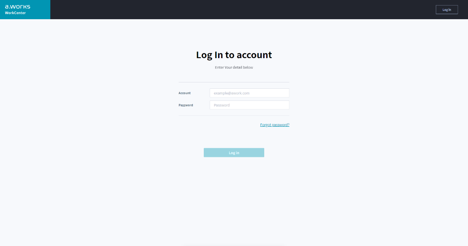468x246 pixels.
Task: Submit with the wide teal Log in button
Action: point(234,153)
